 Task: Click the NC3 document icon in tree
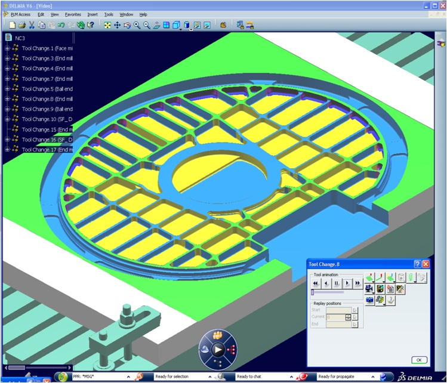(8, 38)
